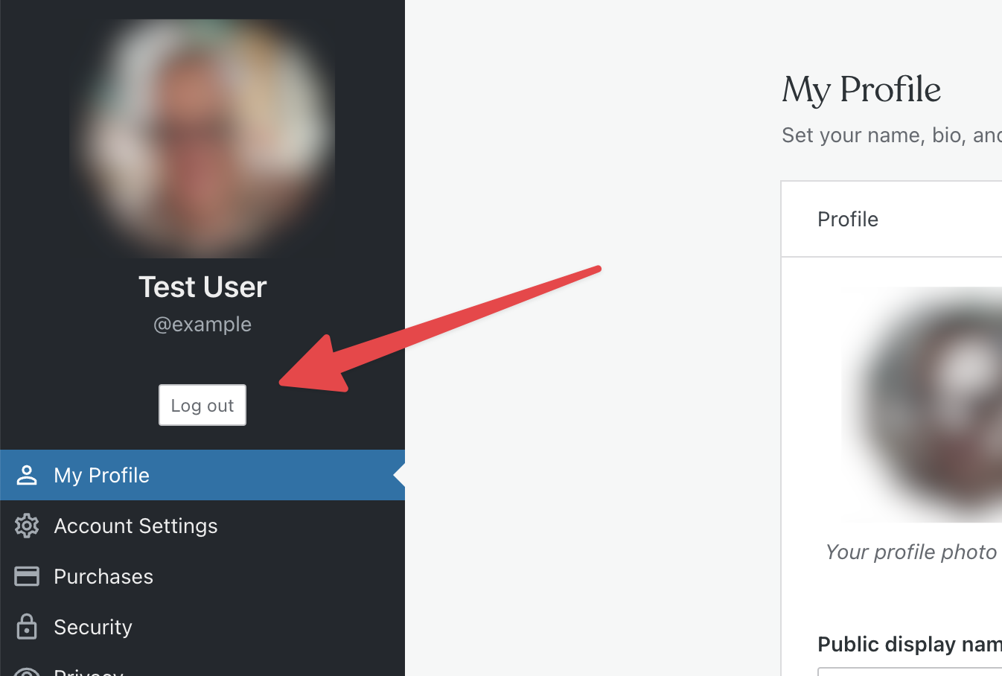This screenshot has width=1002, height=676.
Task: Click the Profile card header
Action: 848,219
